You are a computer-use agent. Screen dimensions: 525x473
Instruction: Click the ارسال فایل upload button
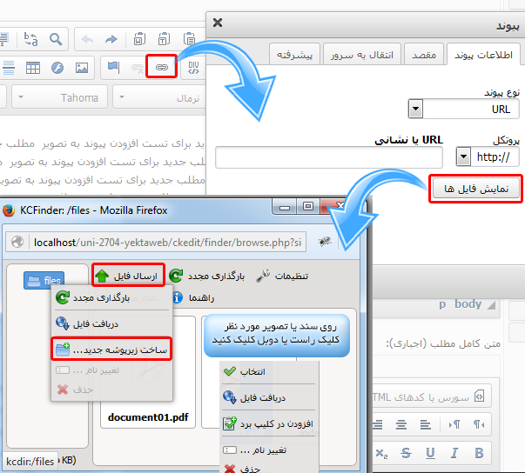(x=128, y=276)
